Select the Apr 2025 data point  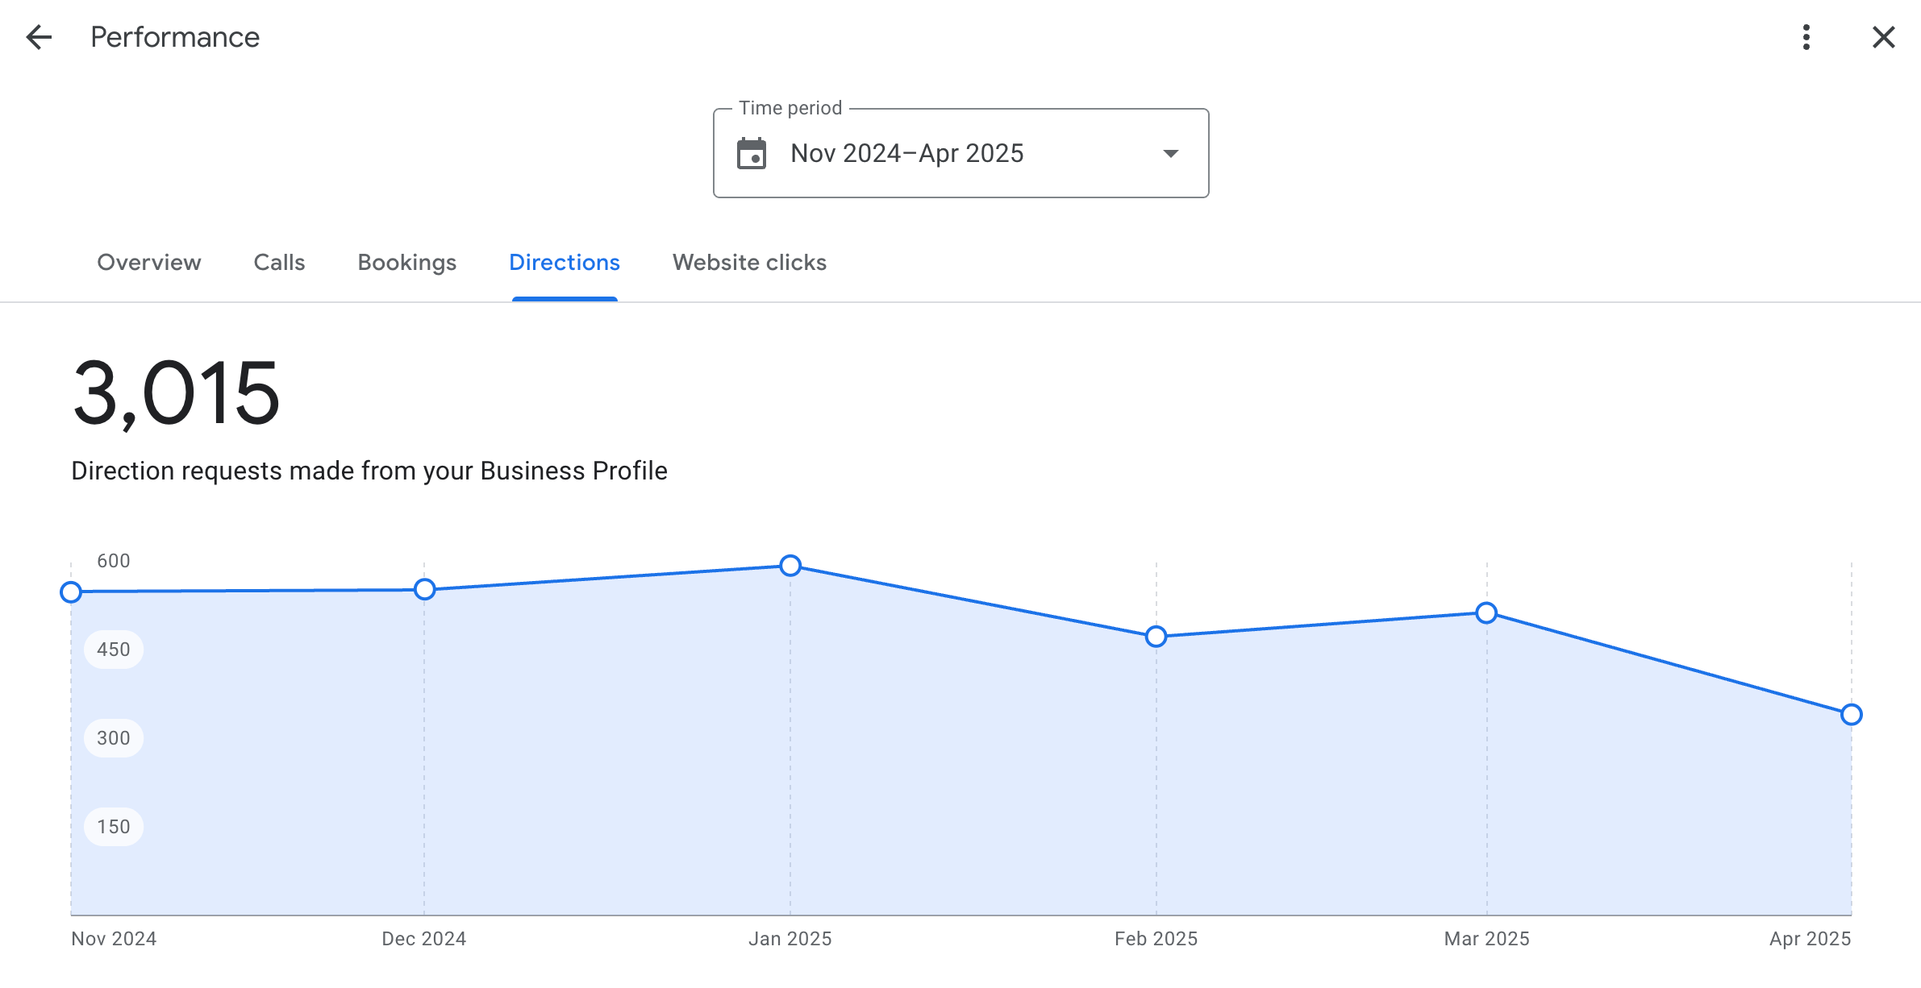click(1852, 715)
